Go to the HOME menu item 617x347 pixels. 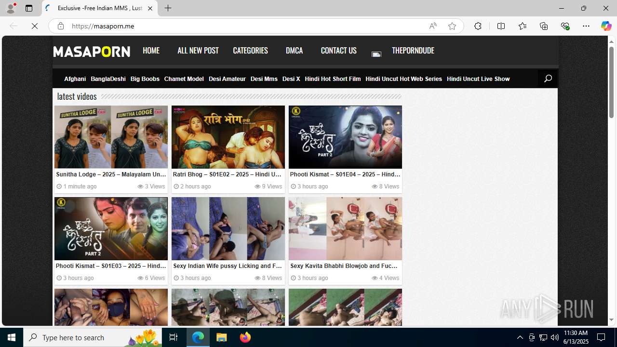pos(151,51)
